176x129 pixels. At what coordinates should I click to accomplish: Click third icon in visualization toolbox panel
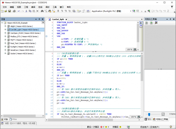pos(156,23)
